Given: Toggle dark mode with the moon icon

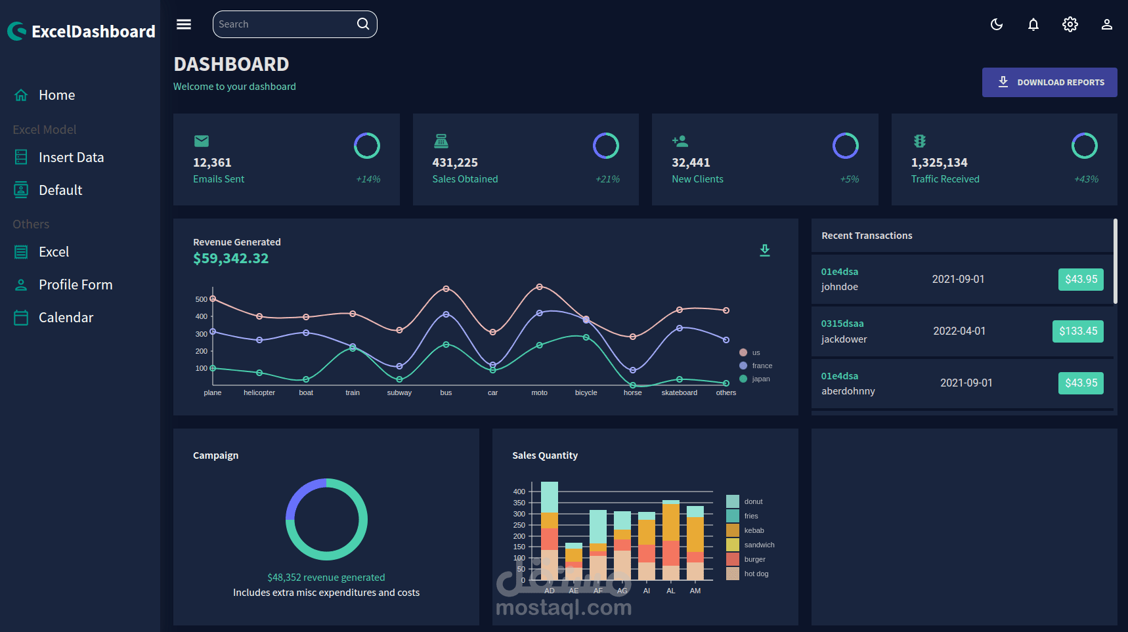Looking at the screenshot, I should point(996,24).
